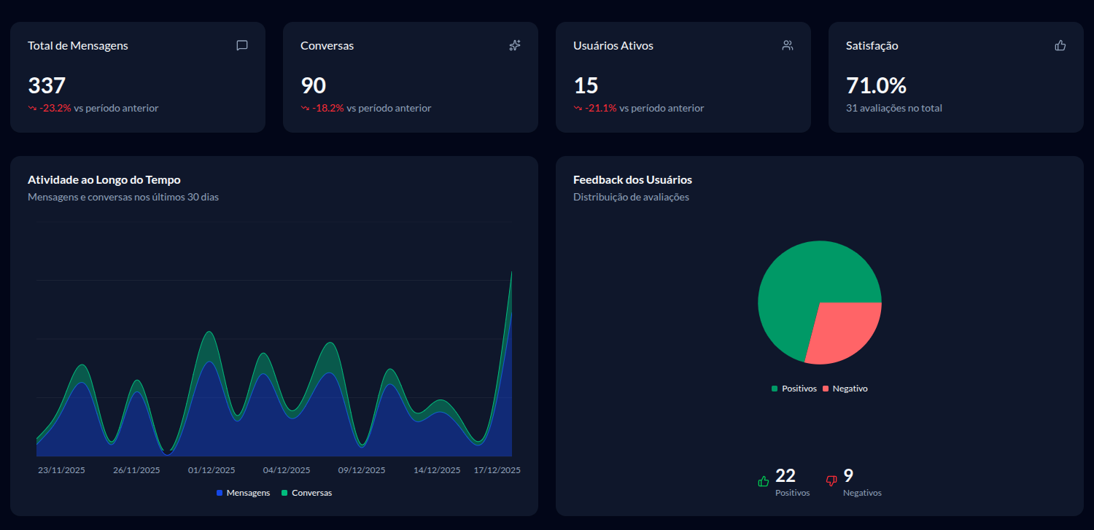1094x530 pixels.
Task: Click the thumbs-up icon on Satisfação card
Action: coord(1060,45)
